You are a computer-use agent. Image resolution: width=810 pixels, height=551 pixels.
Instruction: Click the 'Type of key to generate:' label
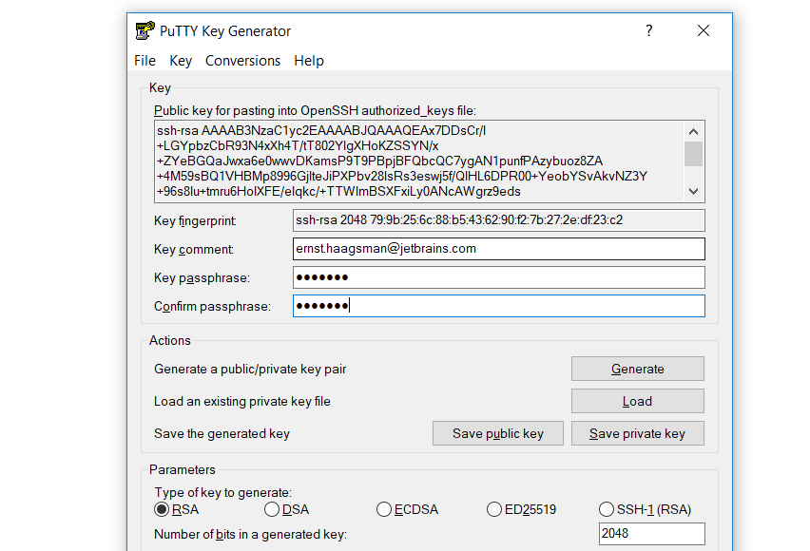coord(222,492)
